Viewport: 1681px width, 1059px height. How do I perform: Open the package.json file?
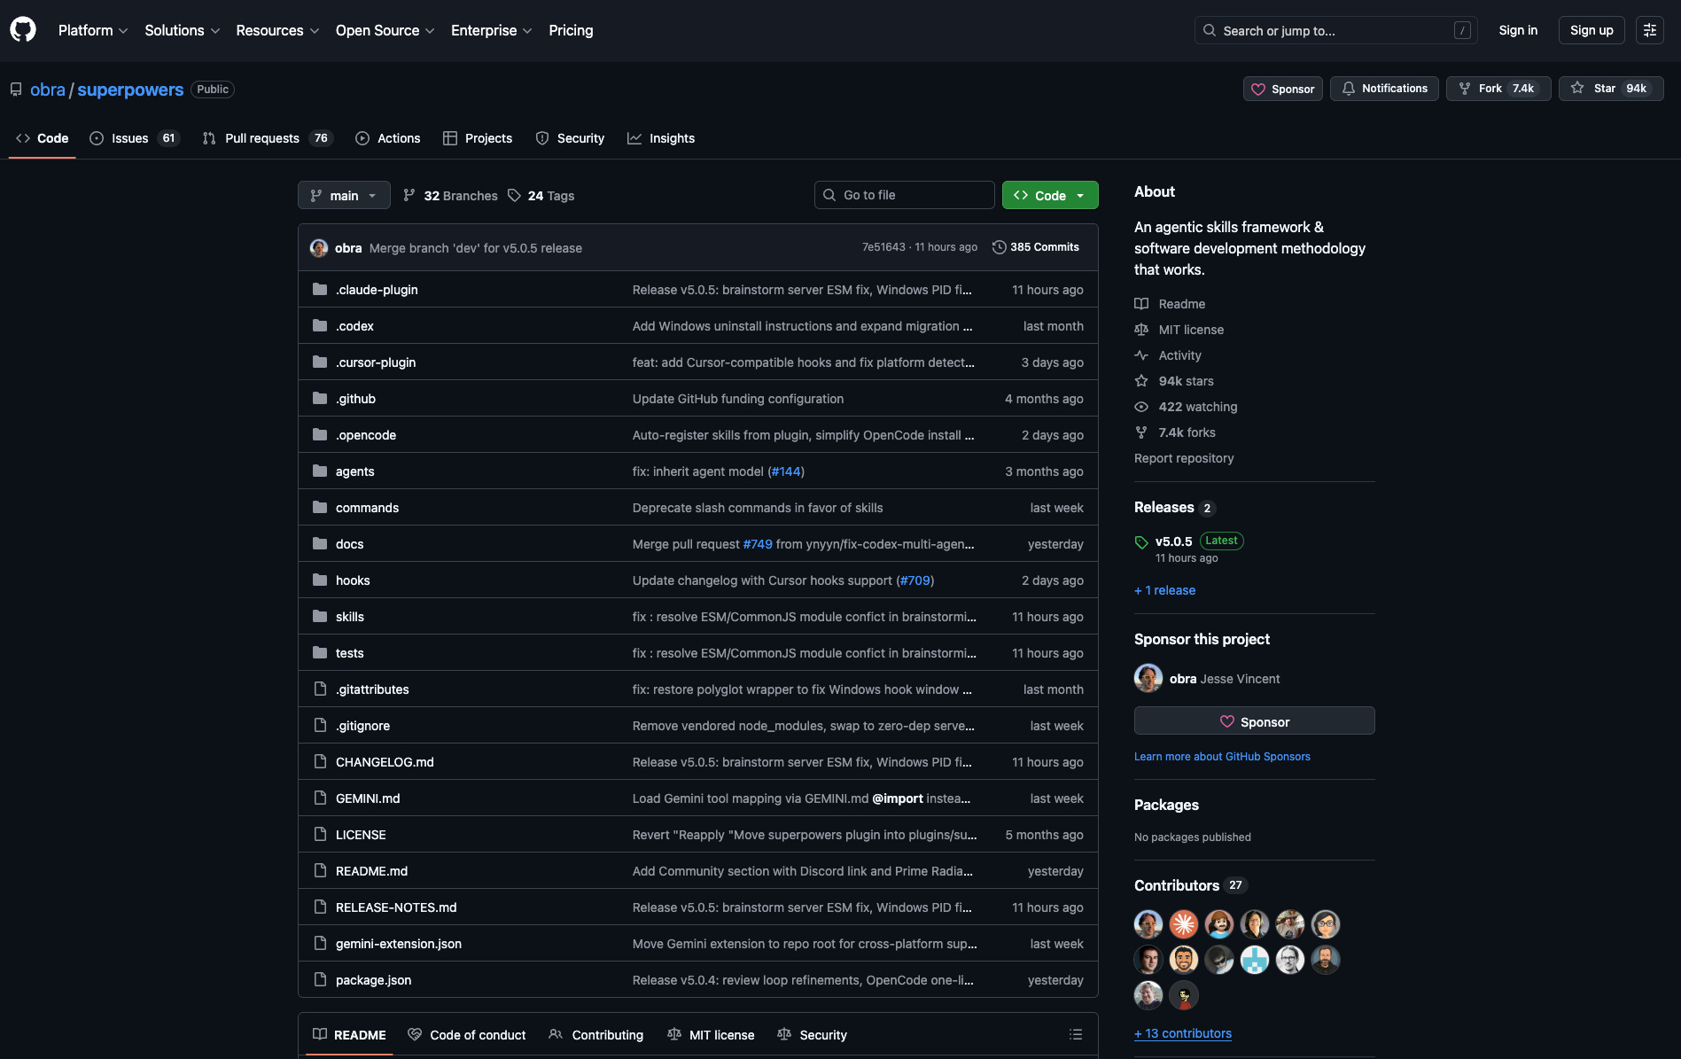point(373,980)
